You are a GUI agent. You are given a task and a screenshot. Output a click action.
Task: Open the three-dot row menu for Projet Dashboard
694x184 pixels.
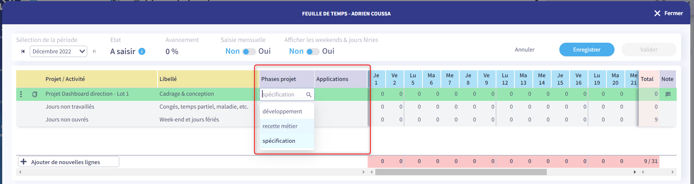pyautogui.click(x=21, y=94)
